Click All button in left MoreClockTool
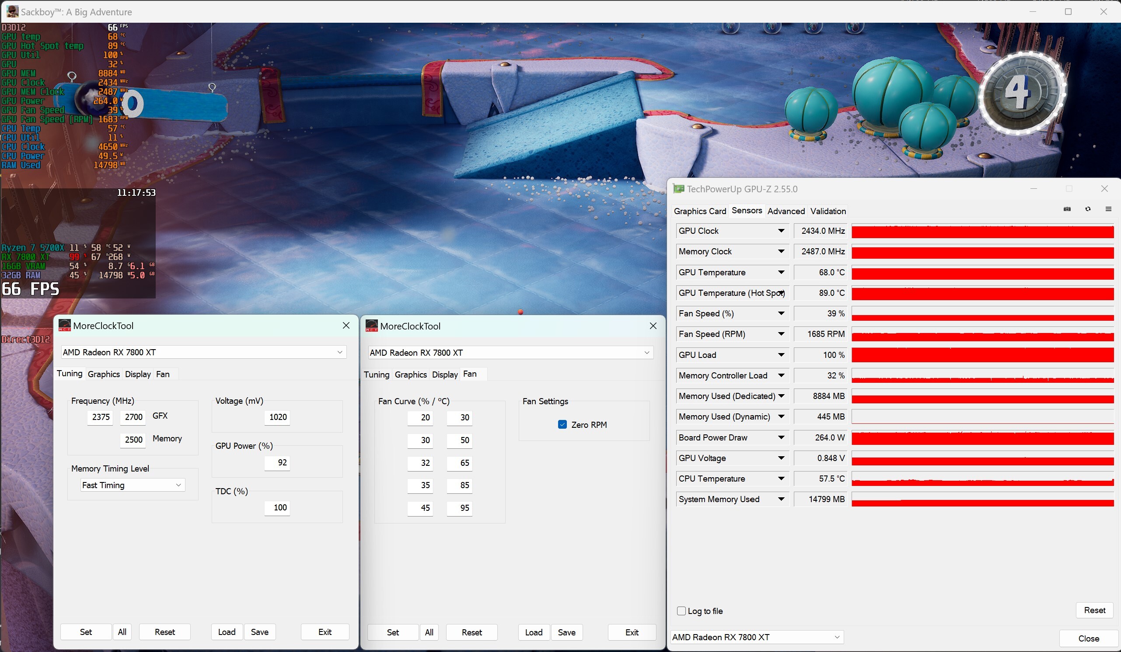Screen dimensions: 1121x652 [x=122, y=632]
